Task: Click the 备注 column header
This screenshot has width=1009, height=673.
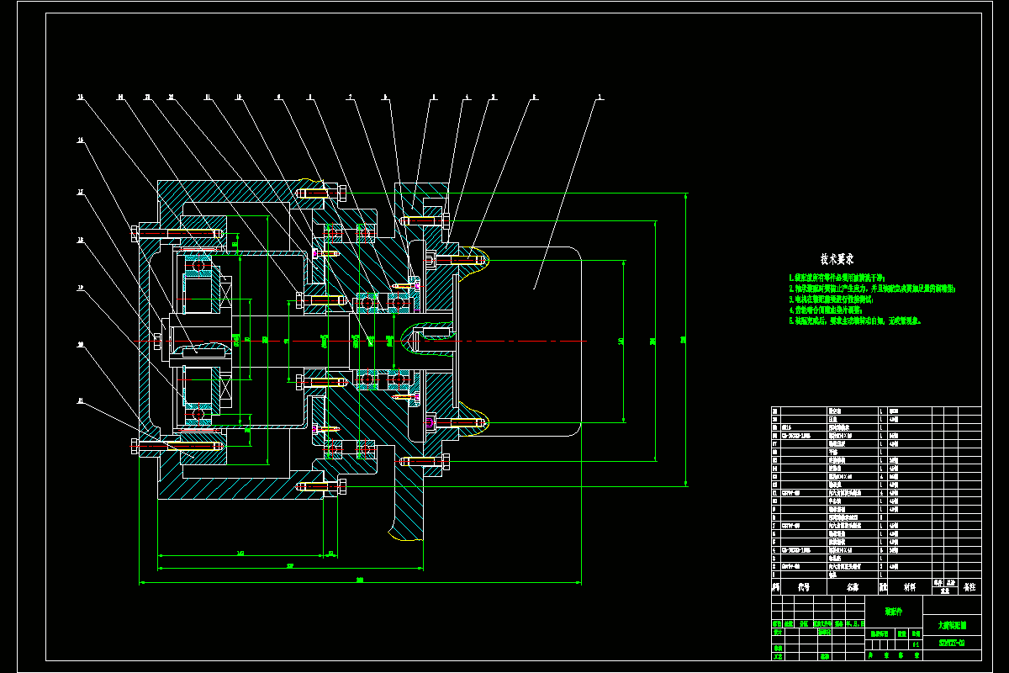Action: point(969,586)
